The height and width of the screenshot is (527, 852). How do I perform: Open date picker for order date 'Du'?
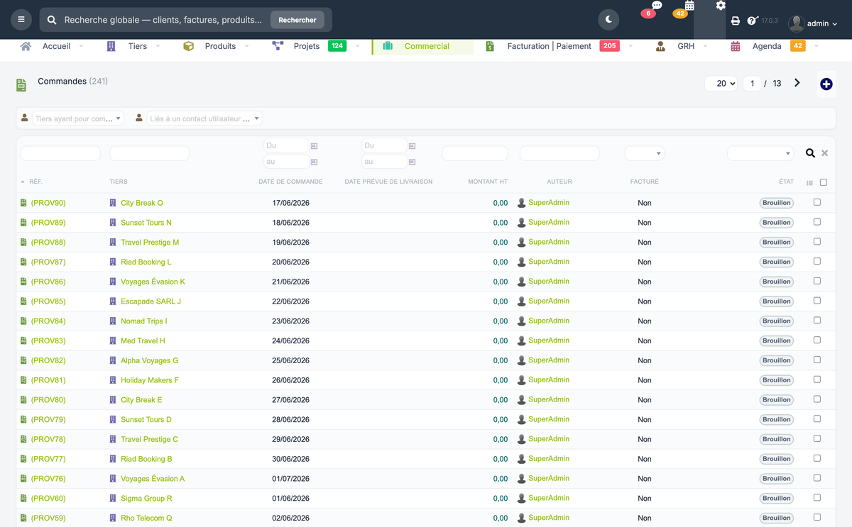coord(314,145)
